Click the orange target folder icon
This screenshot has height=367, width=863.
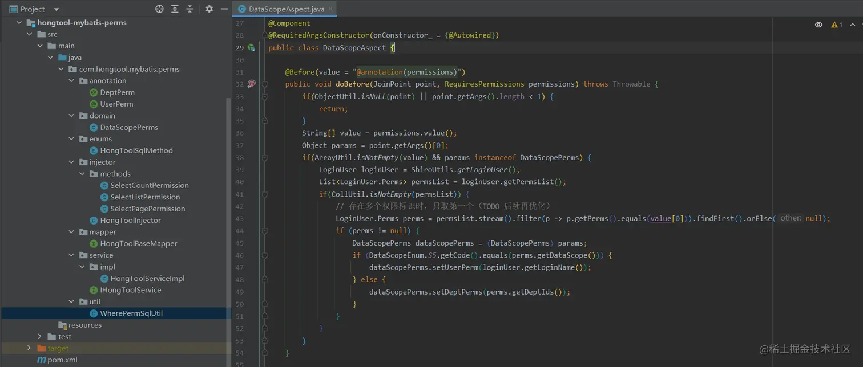coord(41,348)
